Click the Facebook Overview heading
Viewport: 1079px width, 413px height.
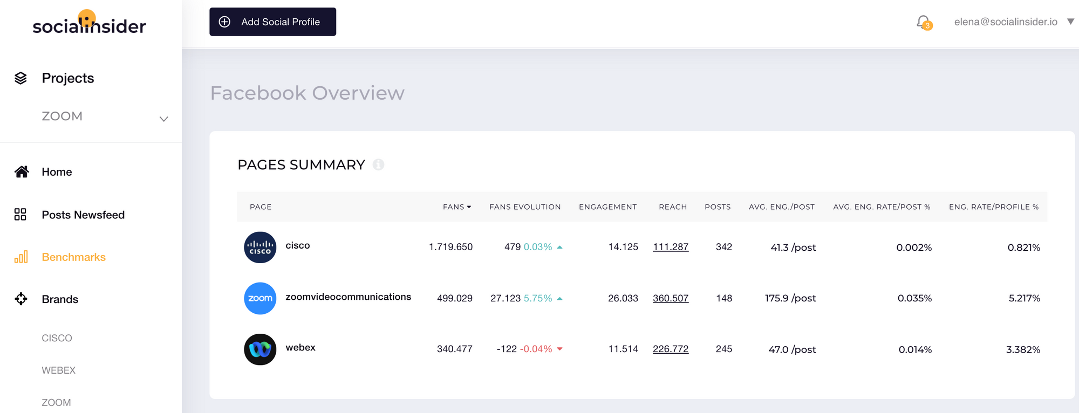[307, 93]
